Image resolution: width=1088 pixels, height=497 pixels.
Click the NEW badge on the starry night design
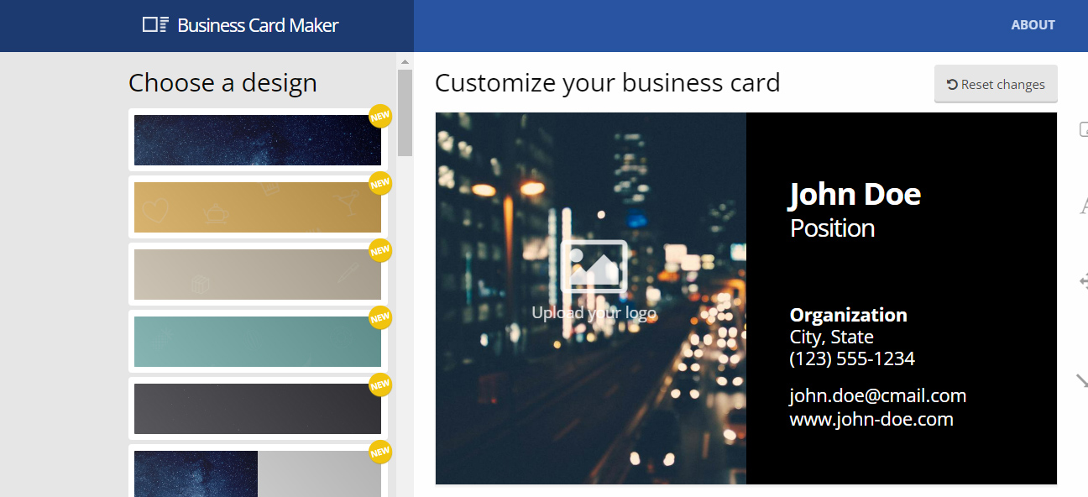(380, 117)
